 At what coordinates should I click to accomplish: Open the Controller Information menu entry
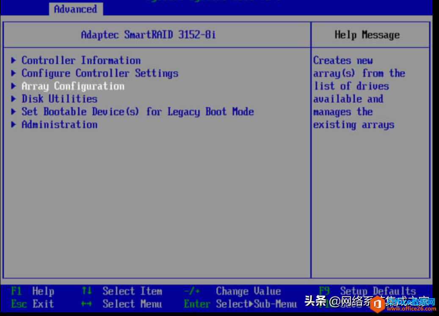point(81,60)
